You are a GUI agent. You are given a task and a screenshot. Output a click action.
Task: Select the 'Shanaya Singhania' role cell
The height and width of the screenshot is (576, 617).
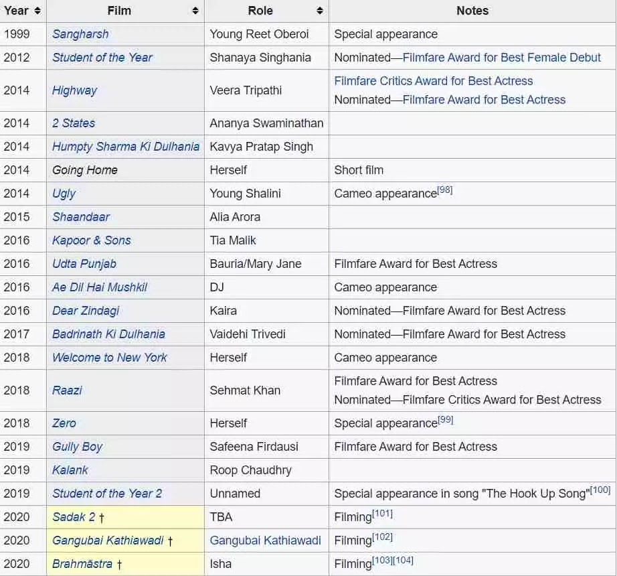click(x=266, y=58)
